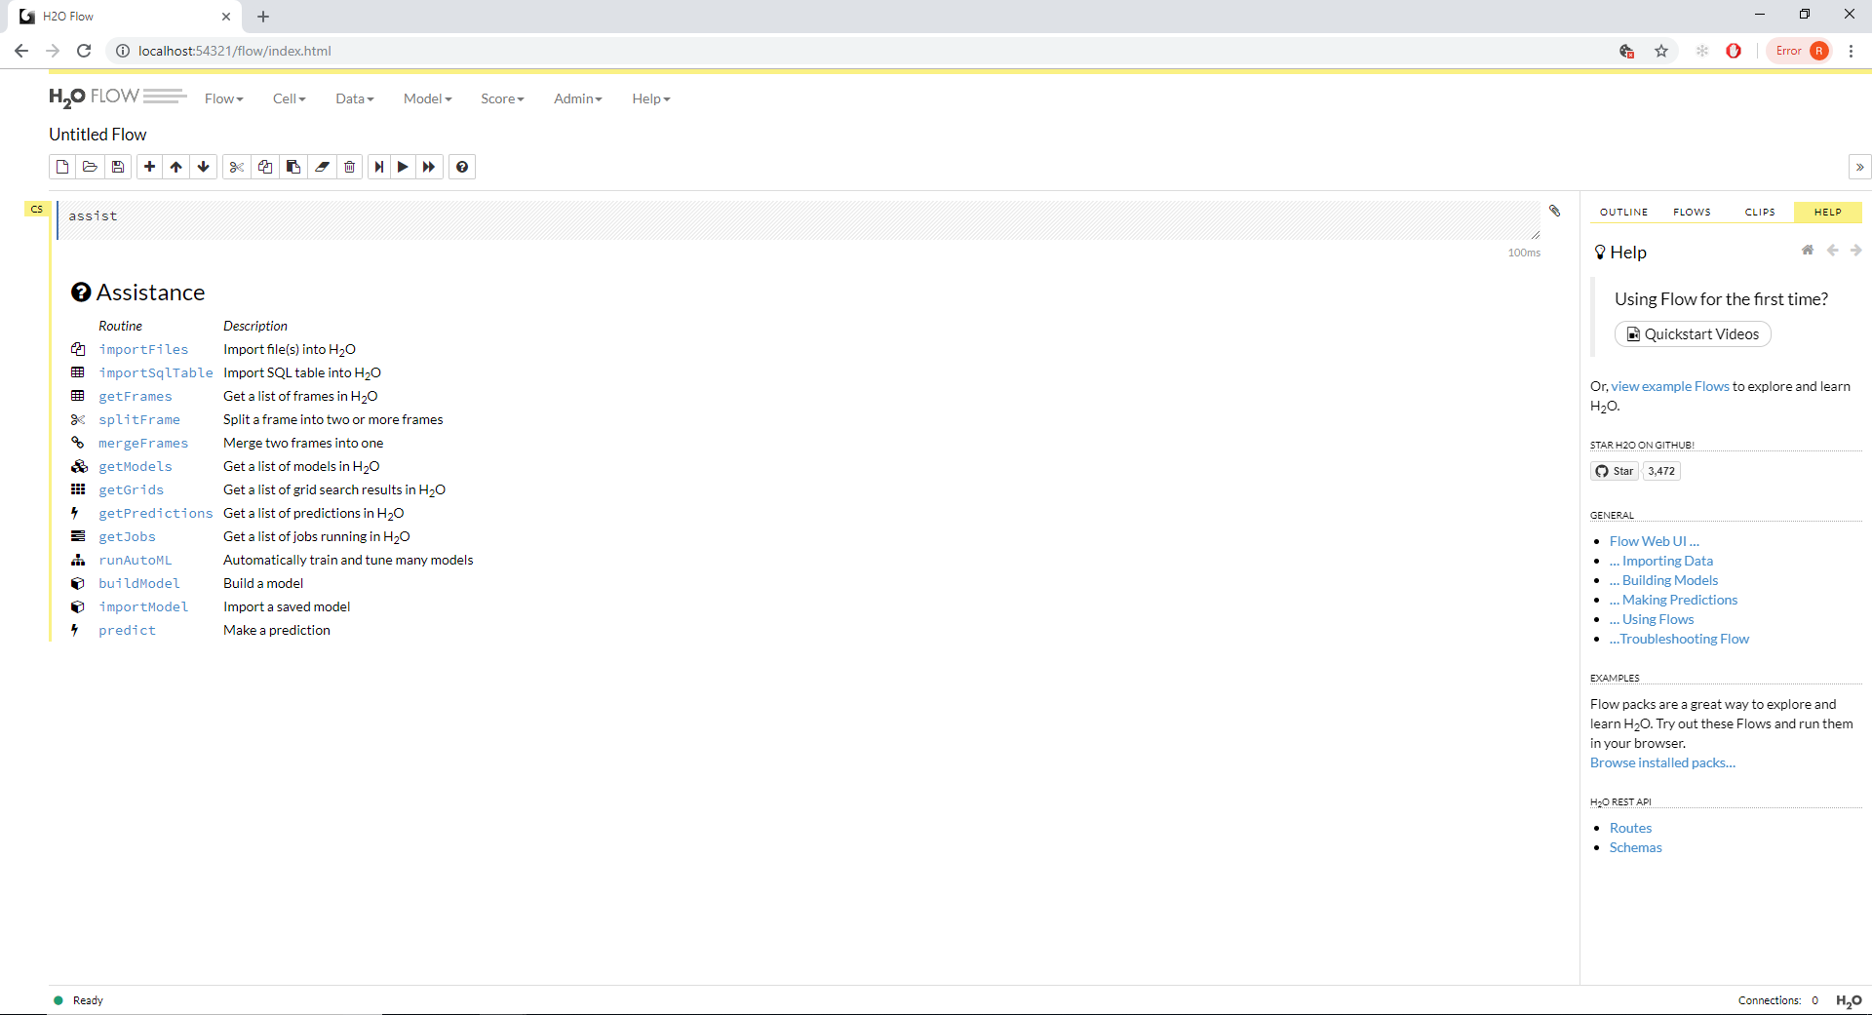Click the getPredictions routine
Image resolution: width=1872 pixels, height=1015 pixels.
tap(155, 513)
